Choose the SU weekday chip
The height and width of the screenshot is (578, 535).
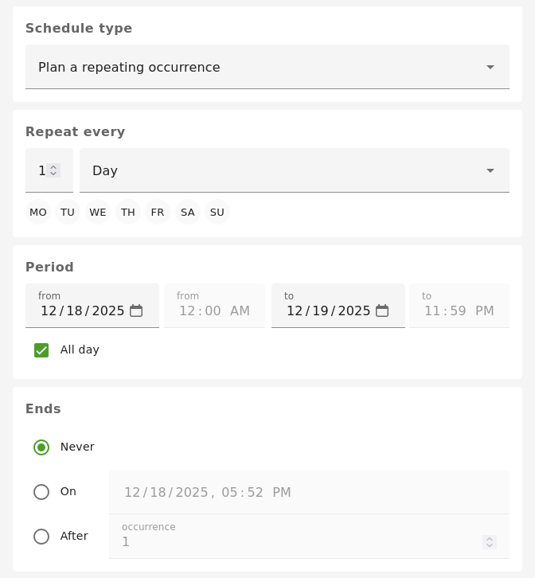217,213
